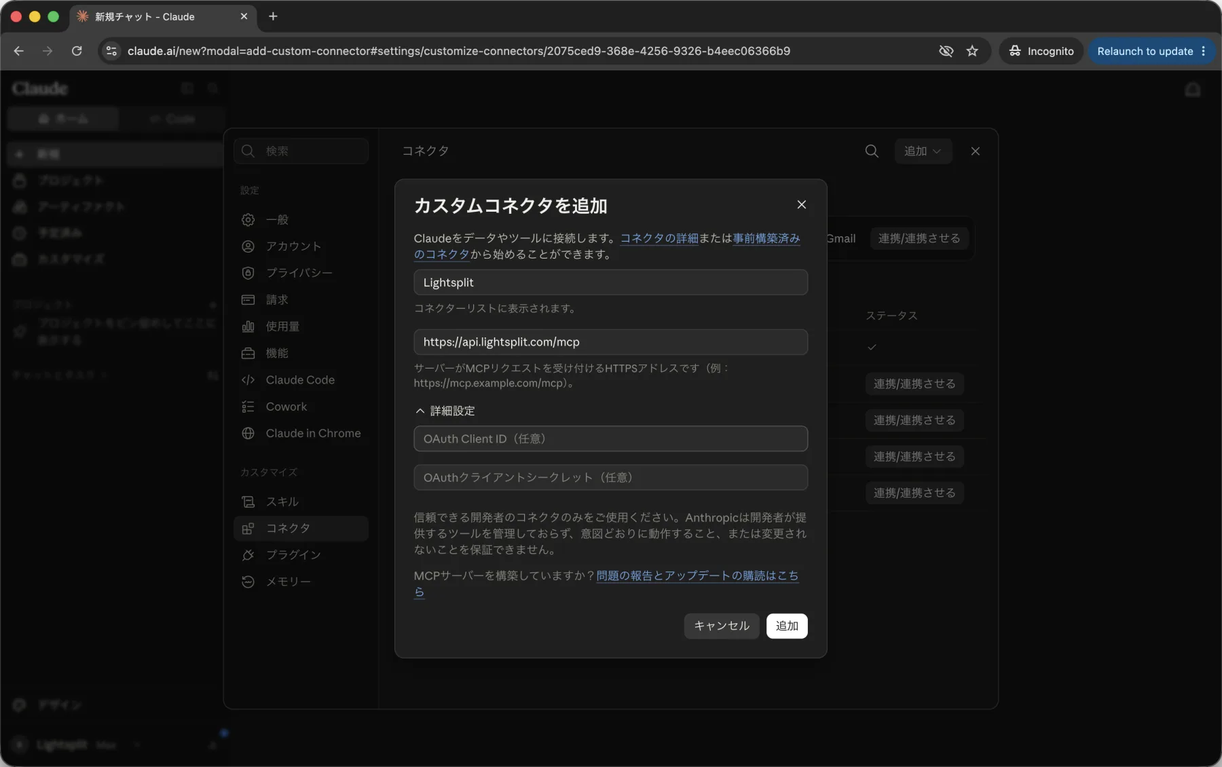1222x767 pixels.
Task: Open 使用量 usage settings
Action: [301, 326]
